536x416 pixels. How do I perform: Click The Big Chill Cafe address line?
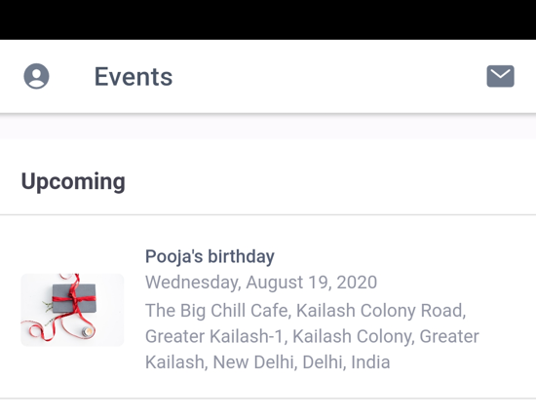(x=306, y=311)
